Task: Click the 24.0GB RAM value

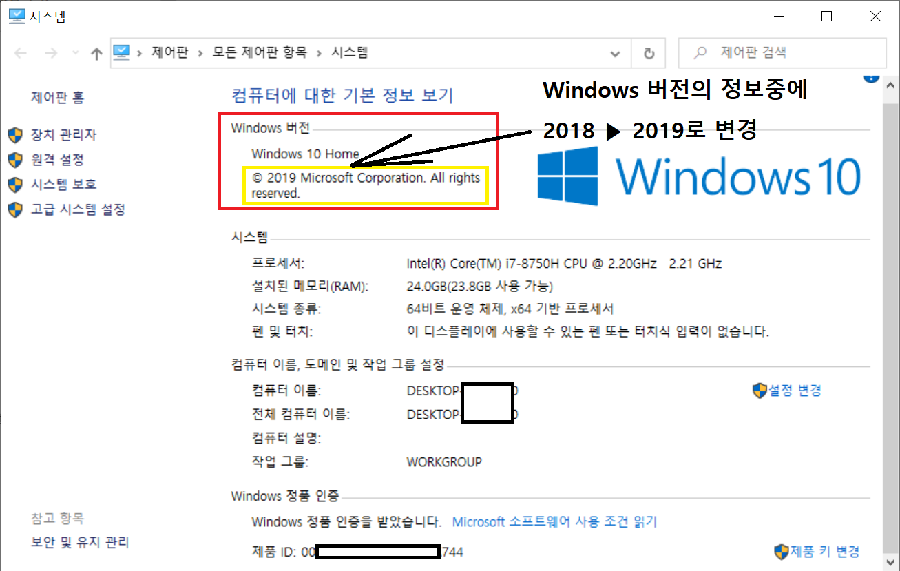Action: (x=480, y=286)
